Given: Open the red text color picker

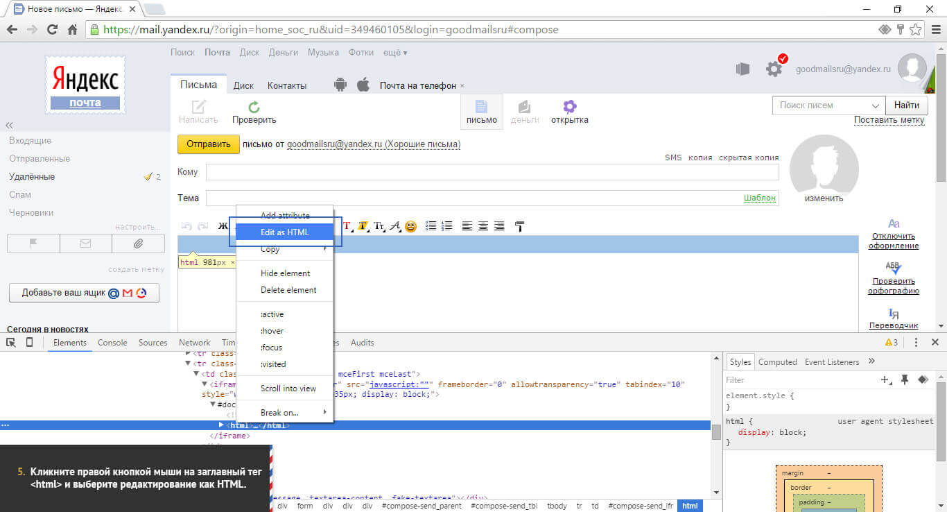Looking at the screenshot, I should [x=347, y=226].
